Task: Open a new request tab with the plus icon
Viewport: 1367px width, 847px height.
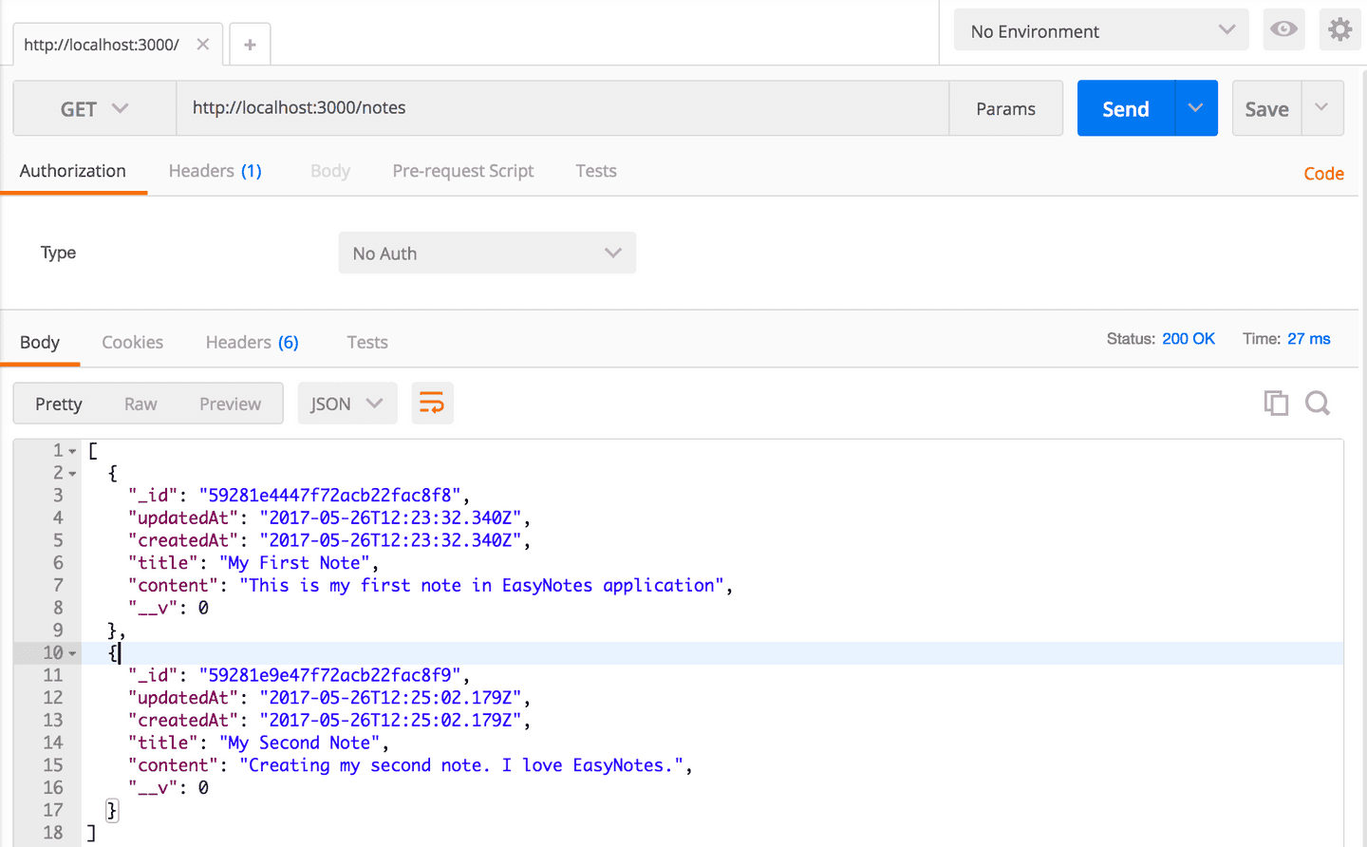Action: (x=249, y=44)
